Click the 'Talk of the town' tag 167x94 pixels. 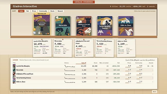point(44,46)
